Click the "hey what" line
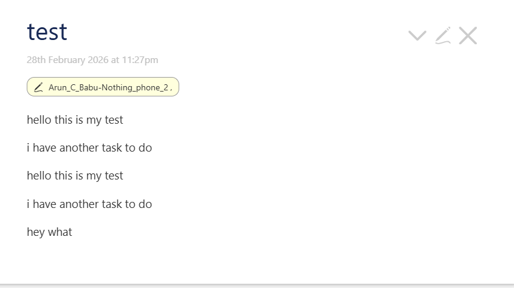The width and height of the screenshot is (514, 288). tap(49, 232)
